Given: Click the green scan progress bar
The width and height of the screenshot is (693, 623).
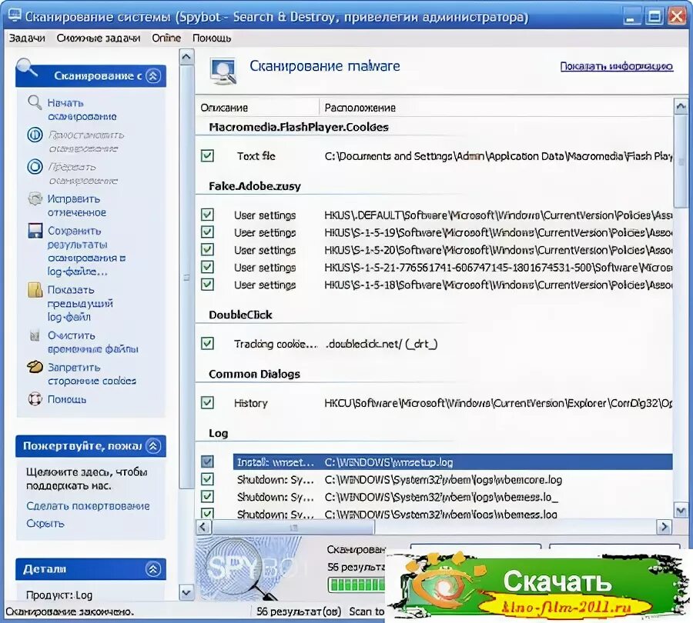Looking at the screenshot, I should click(357, 585).
